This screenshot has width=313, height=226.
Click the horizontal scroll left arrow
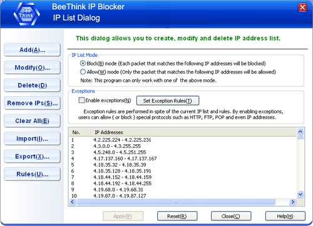click(73, 202)
